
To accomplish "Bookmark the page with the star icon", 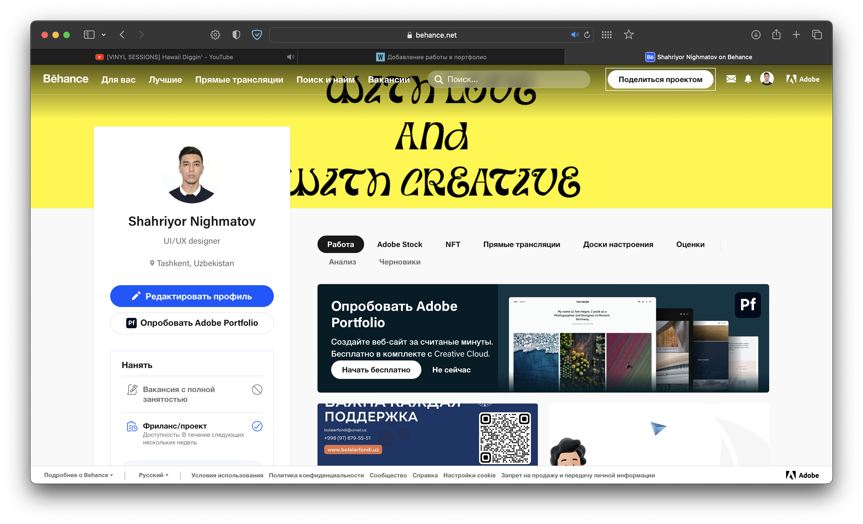I will coord(629,35).
